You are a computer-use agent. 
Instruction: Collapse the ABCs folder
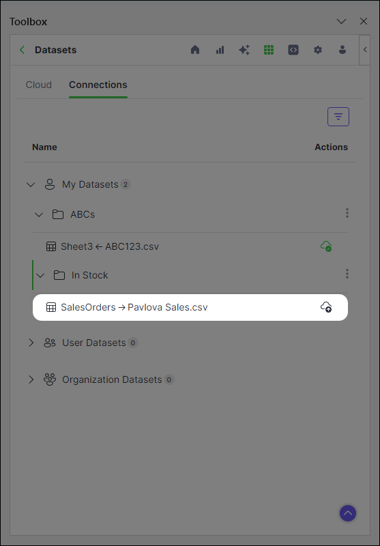39,215
